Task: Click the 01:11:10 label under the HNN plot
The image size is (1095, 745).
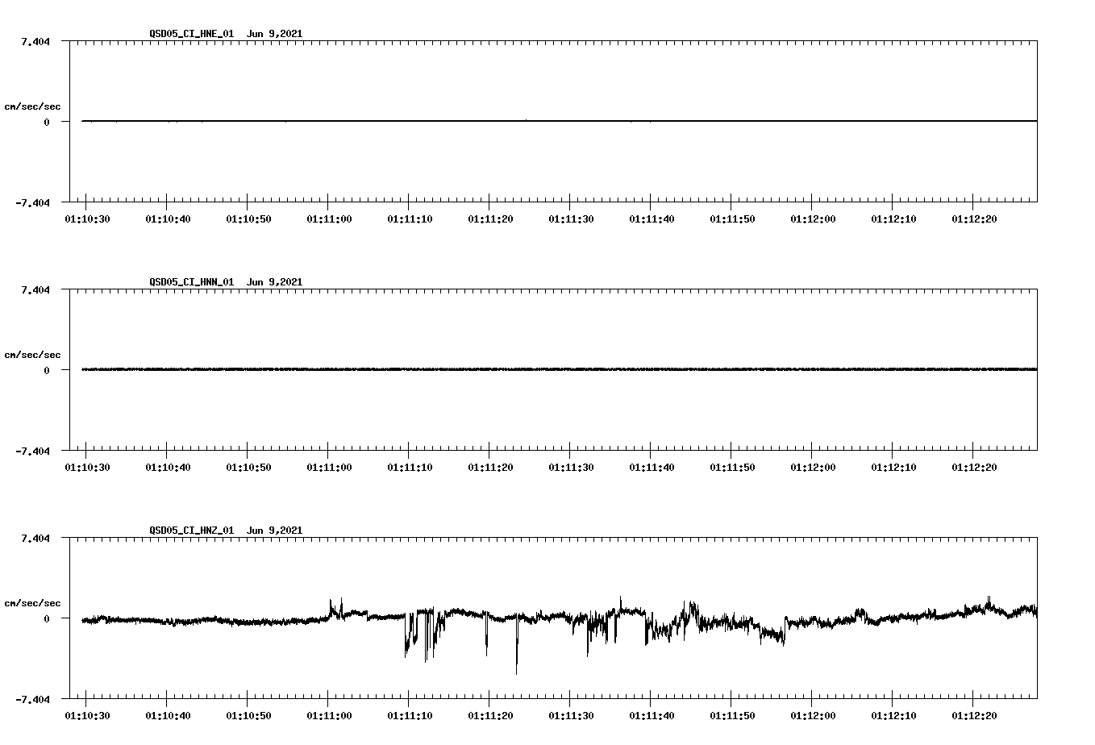Action: (410, 468)
